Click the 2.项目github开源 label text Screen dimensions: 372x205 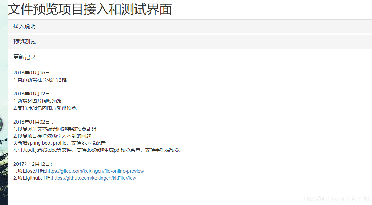coord(33,178)
